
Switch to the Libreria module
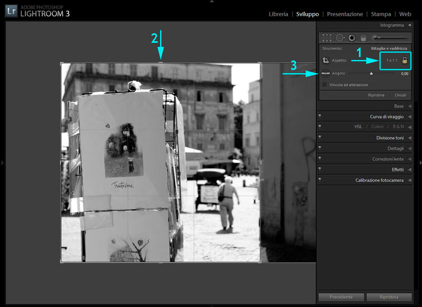tap(278, 14)
